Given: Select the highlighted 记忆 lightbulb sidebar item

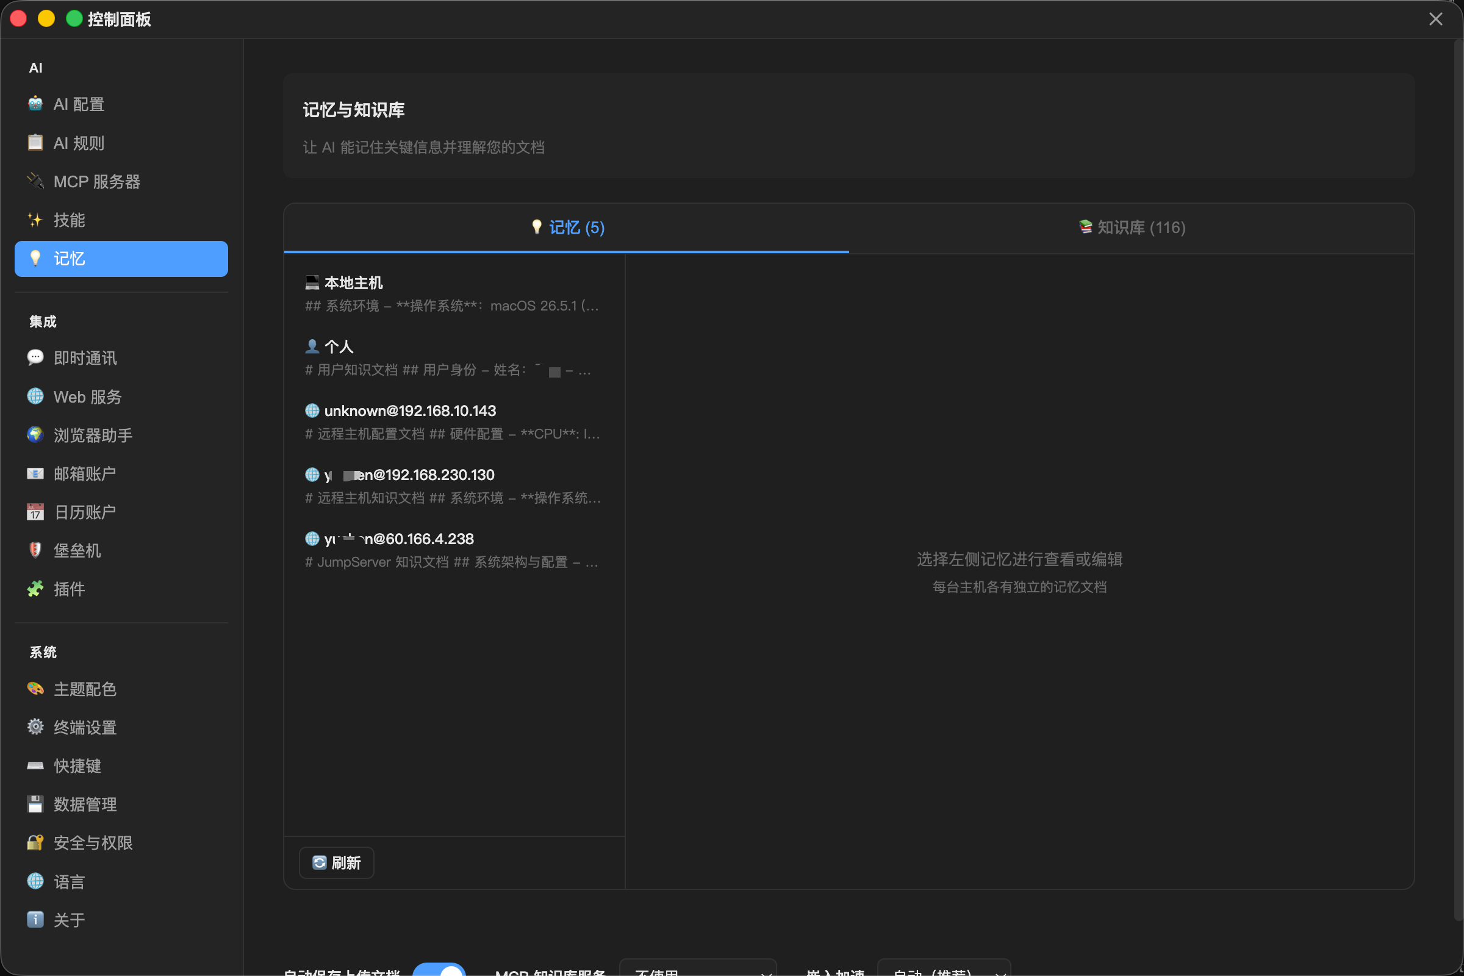Looking at the screenshot, I should pyautogui.click(x=121, y=258).
